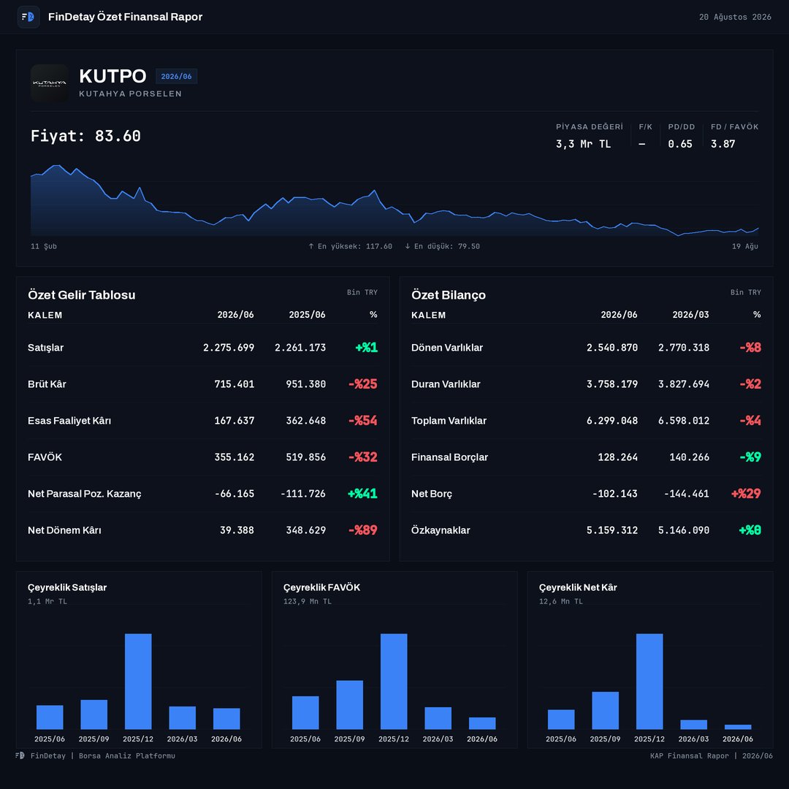Screen dimensions: 789x789
Task: Click the 'FinDetay Özet Finansal Rapor' header title
Action: tap(126, 17)
